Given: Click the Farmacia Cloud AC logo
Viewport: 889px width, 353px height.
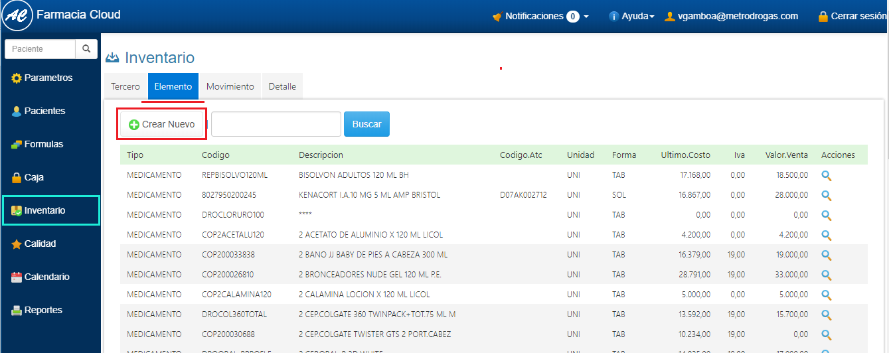Looking at the screenshot, I should [18, 16].
